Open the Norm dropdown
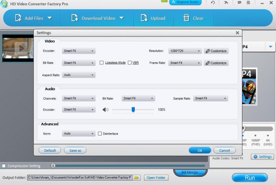The height and width of the screenshot is (185, 276). (79, 134)
